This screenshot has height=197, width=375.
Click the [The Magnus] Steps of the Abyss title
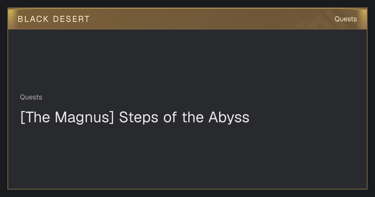135,118
